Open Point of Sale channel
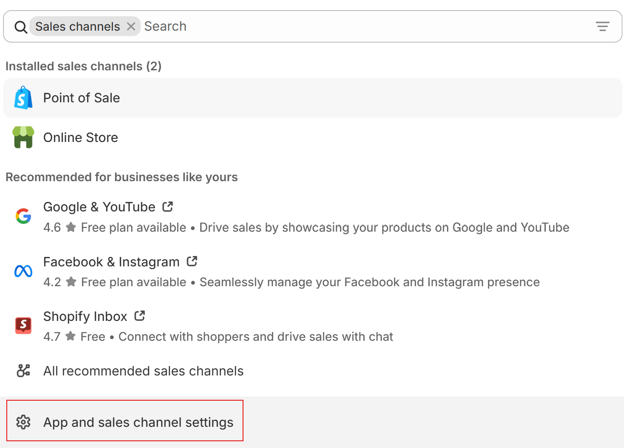 coord(312,98)
